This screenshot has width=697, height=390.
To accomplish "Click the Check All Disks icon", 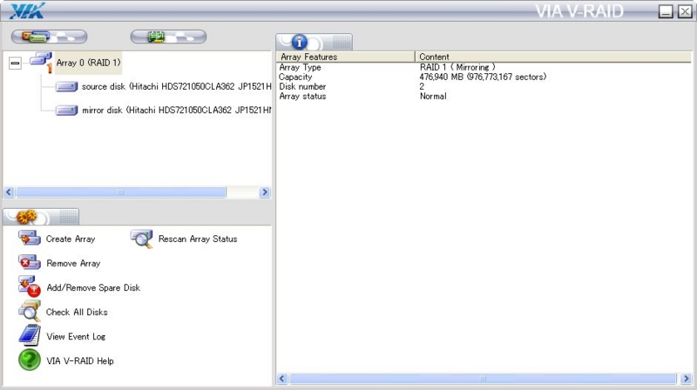I will pyautogui.click(x=30, y=311).
